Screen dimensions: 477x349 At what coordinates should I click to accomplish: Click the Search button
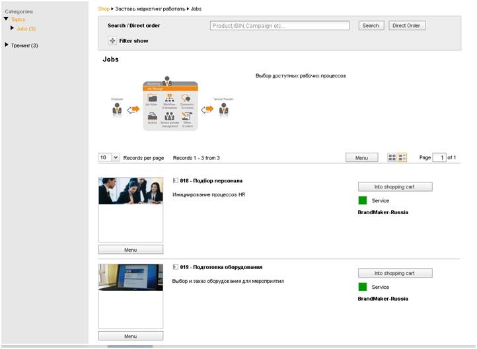[x=371, y=26]
